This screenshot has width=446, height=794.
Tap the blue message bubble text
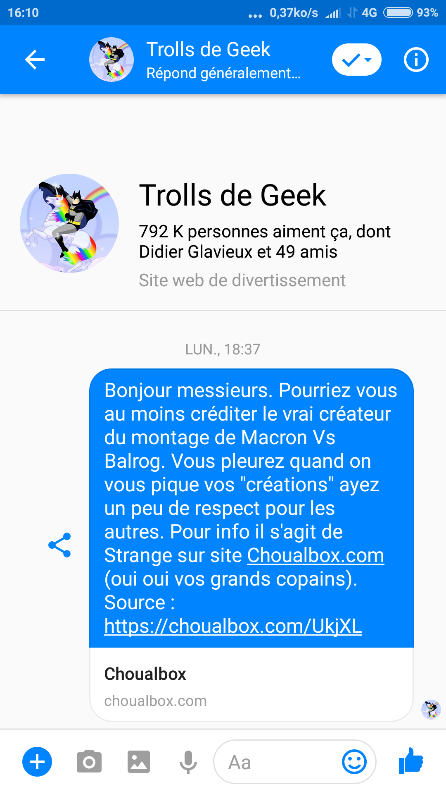[x=251, y=508]
